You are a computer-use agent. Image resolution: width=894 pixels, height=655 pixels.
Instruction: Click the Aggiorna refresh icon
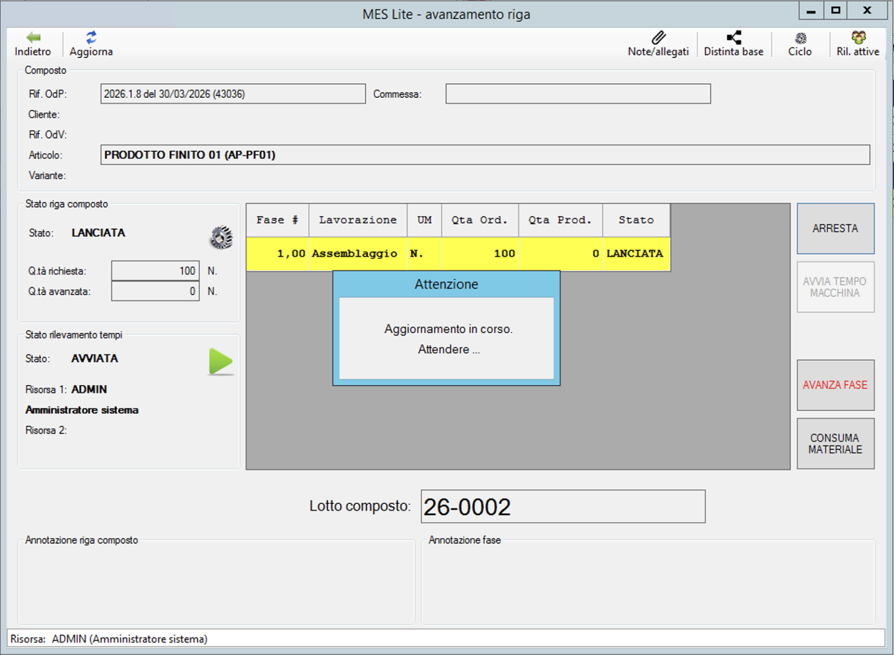point(91,38)
